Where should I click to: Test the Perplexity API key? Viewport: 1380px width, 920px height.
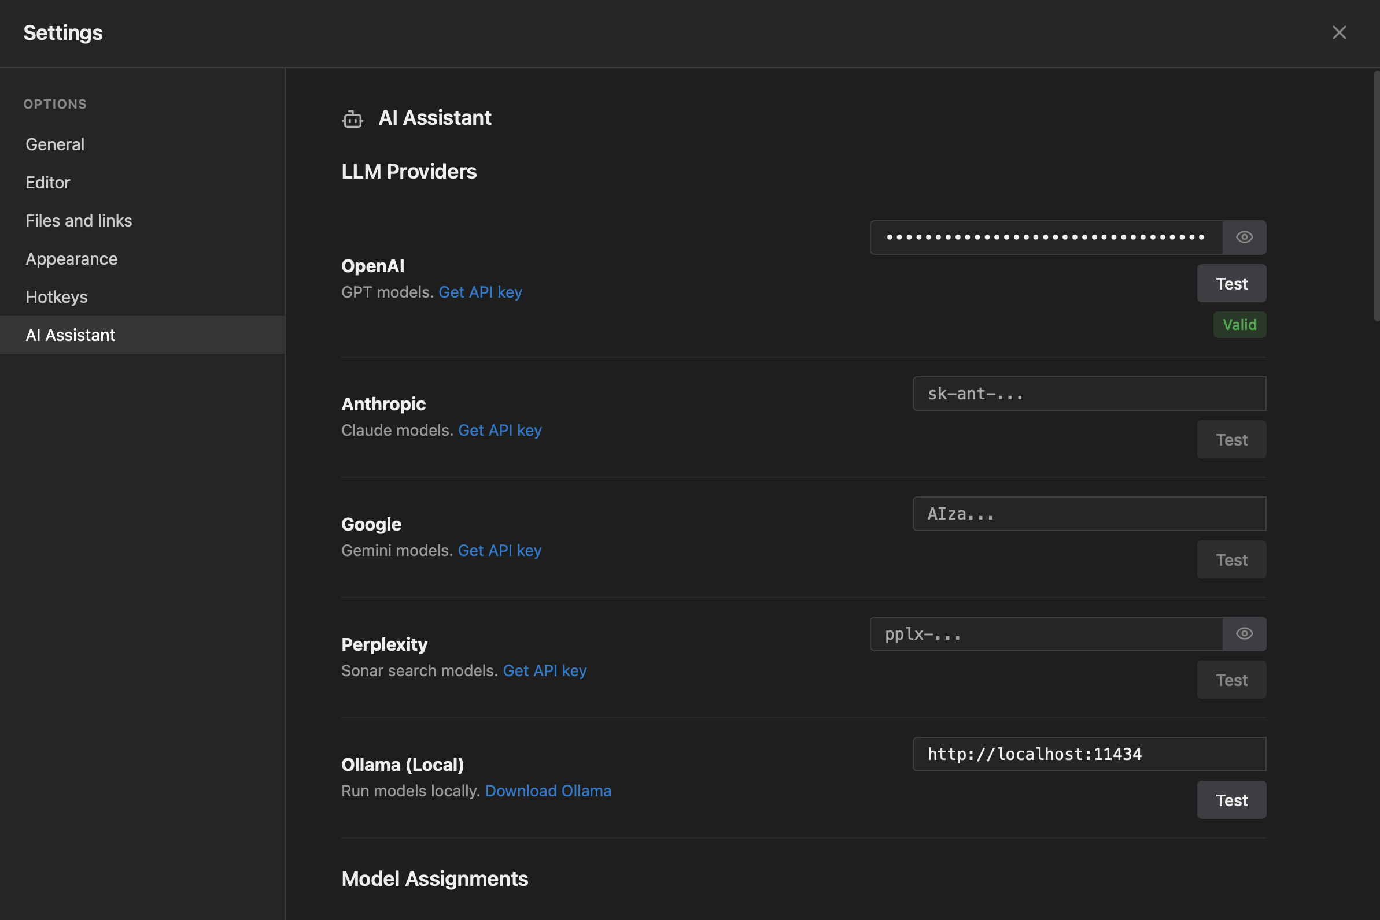point(1231,680)
